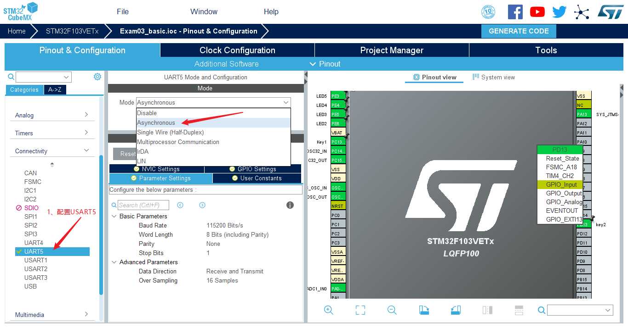
Task: Rotate the chip counterclockwise
Action: pyautogui.click(x=456, y=310)
